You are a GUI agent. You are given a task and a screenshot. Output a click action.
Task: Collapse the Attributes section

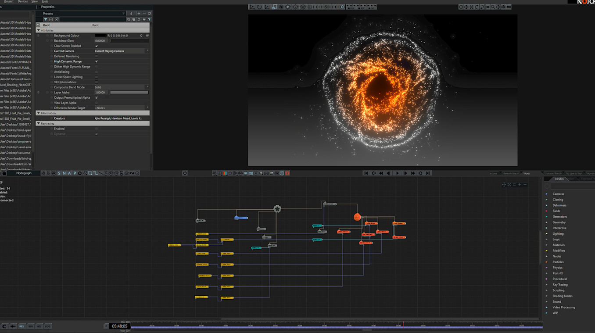click(39, 30)
